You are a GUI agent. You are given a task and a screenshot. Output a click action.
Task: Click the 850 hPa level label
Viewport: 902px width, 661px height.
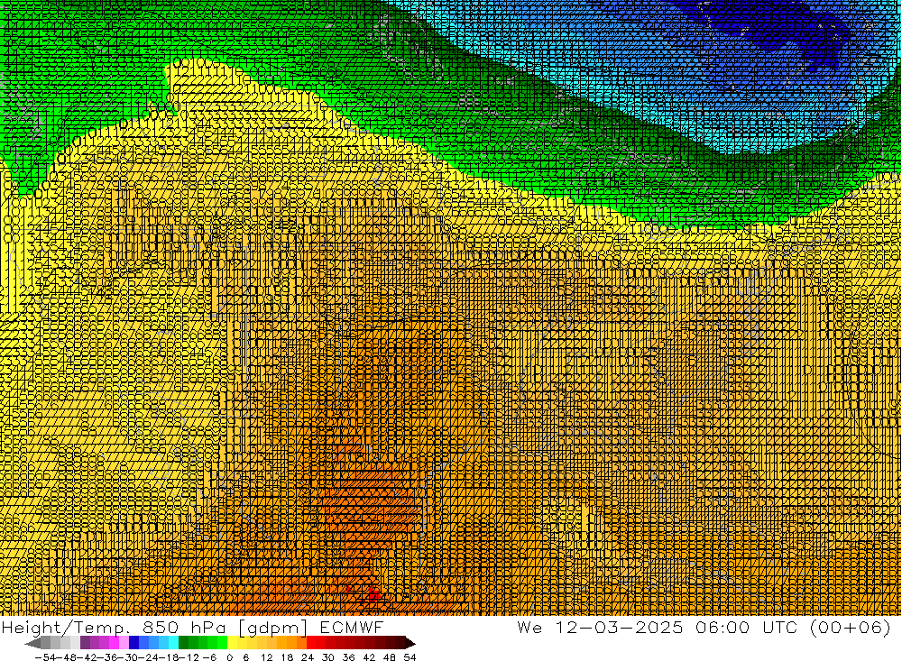click(186, 627)
